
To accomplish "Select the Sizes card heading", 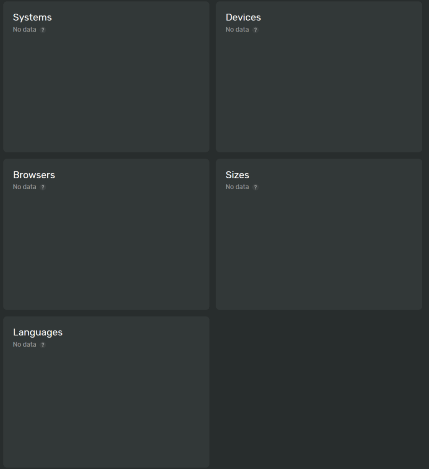I will click(x=237, y=175).
